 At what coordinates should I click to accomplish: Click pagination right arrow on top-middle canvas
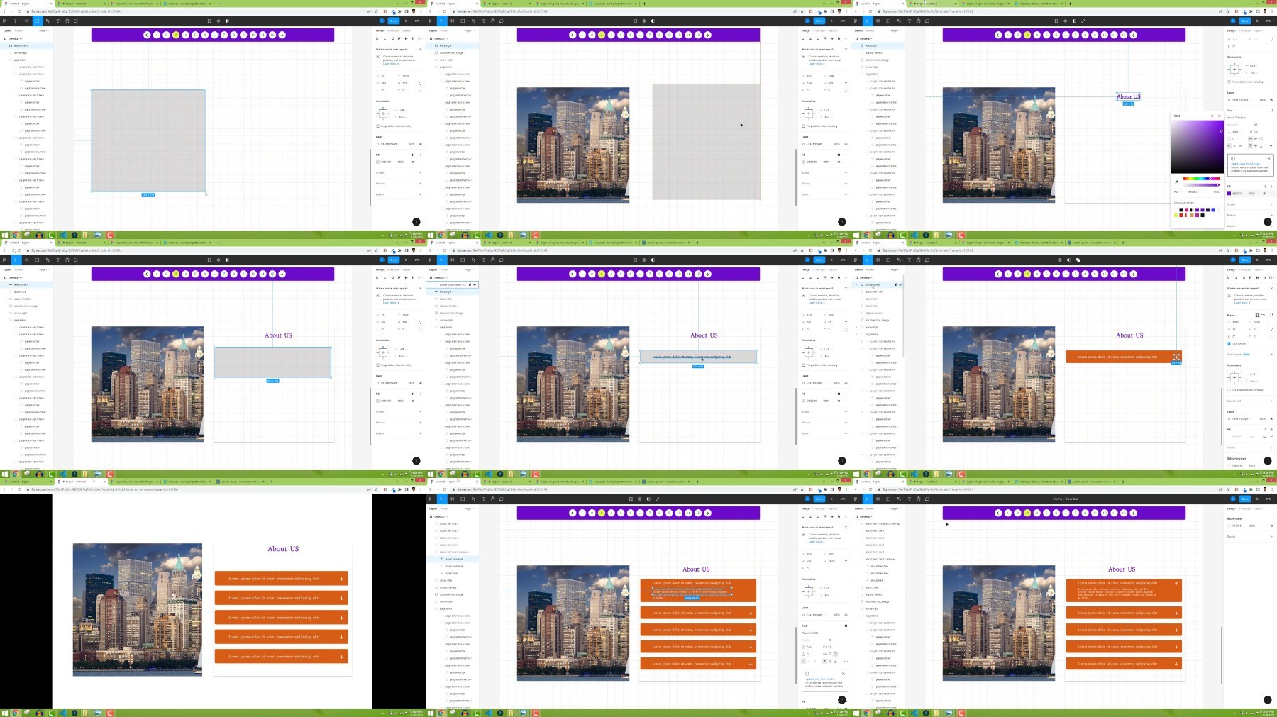tap(707, 35)
